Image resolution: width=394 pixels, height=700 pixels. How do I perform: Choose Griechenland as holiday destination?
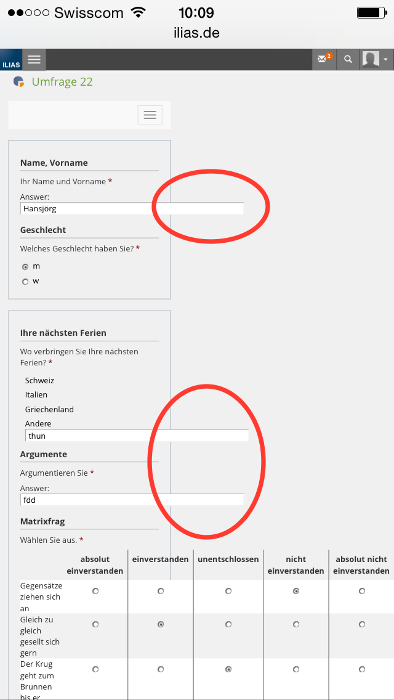click(x=49, y=410)
